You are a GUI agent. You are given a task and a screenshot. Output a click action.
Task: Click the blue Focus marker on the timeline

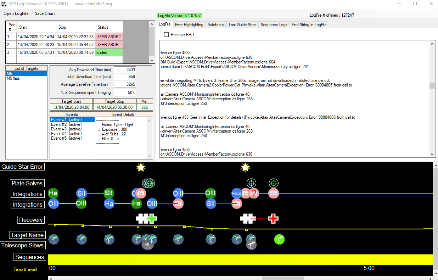click(237, 193)
